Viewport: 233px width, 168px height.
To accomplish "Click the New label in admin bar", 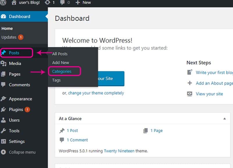I will point(87,3).
